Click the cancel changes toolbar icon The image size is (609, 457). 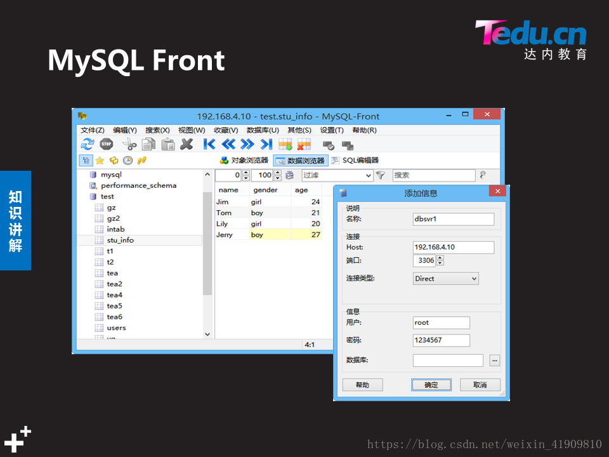pyautogui.click(x=348, y=146)
